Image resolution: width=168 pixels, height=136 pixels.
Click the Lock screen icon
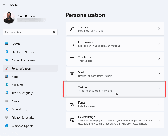[72, 44]
